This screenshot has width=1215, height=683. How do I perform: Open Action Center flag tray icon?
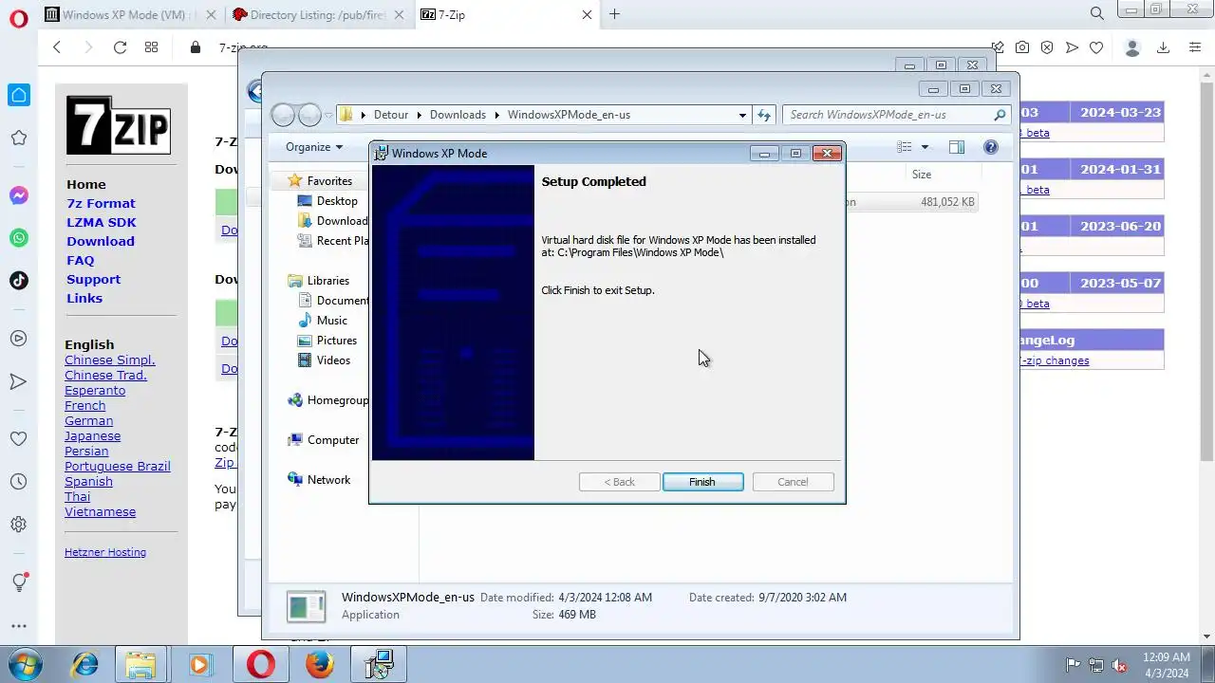[1073, 665]
